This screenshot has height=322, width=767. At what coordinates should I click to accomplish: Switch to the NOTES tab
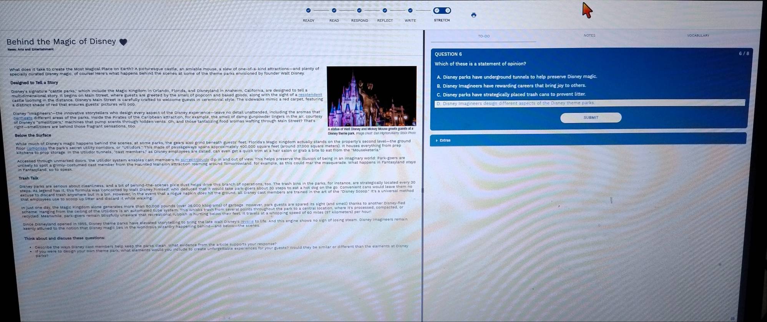589,35
